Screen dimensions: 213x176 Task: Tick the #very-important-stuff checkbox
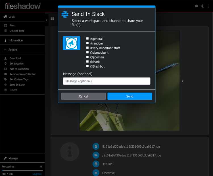(x=87, y=48)
